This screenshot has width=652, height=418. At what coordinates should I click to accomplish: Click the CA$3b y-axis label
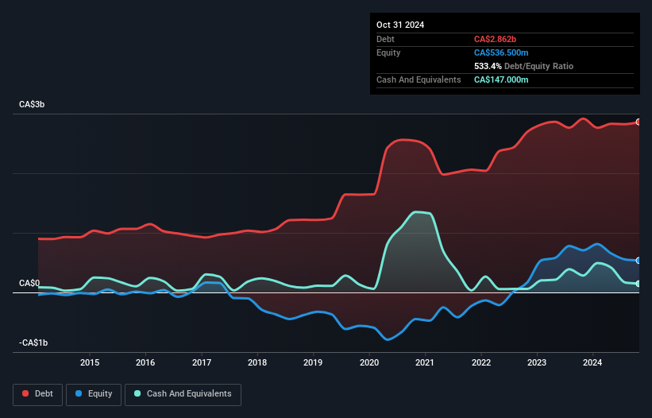coord(32,104)
